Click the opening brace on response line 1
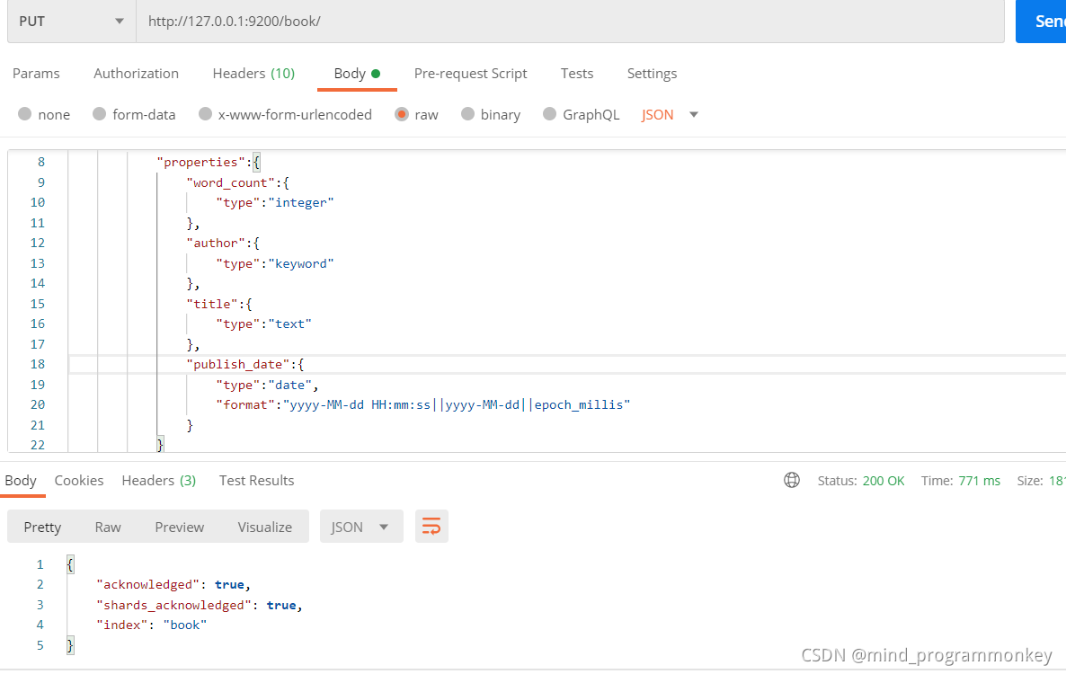1066x674 pixels. coord(70,564)
